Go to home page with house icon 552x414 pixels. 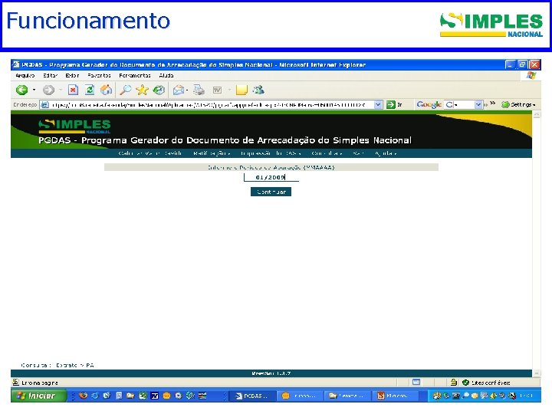coord(106,90)
